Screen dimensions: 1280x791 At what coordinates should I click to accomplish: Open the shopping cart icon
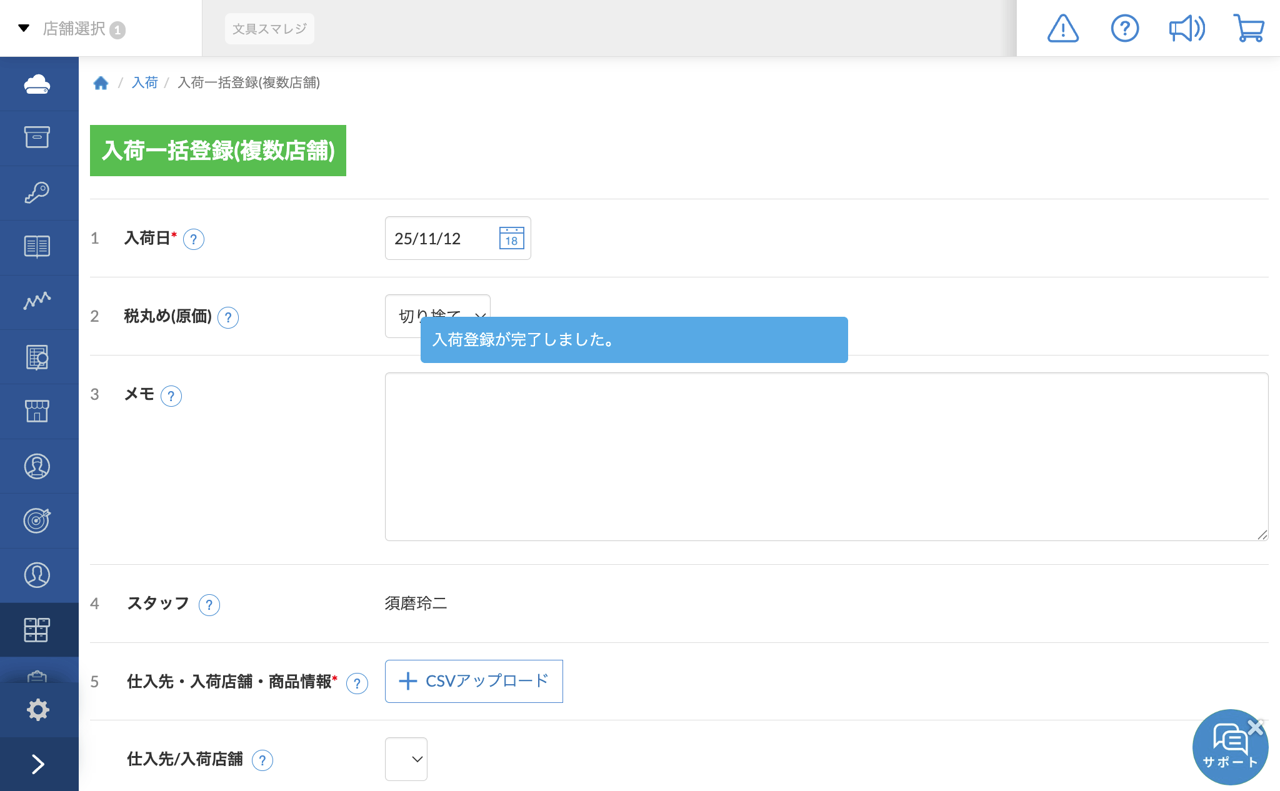pos(1249,29)
